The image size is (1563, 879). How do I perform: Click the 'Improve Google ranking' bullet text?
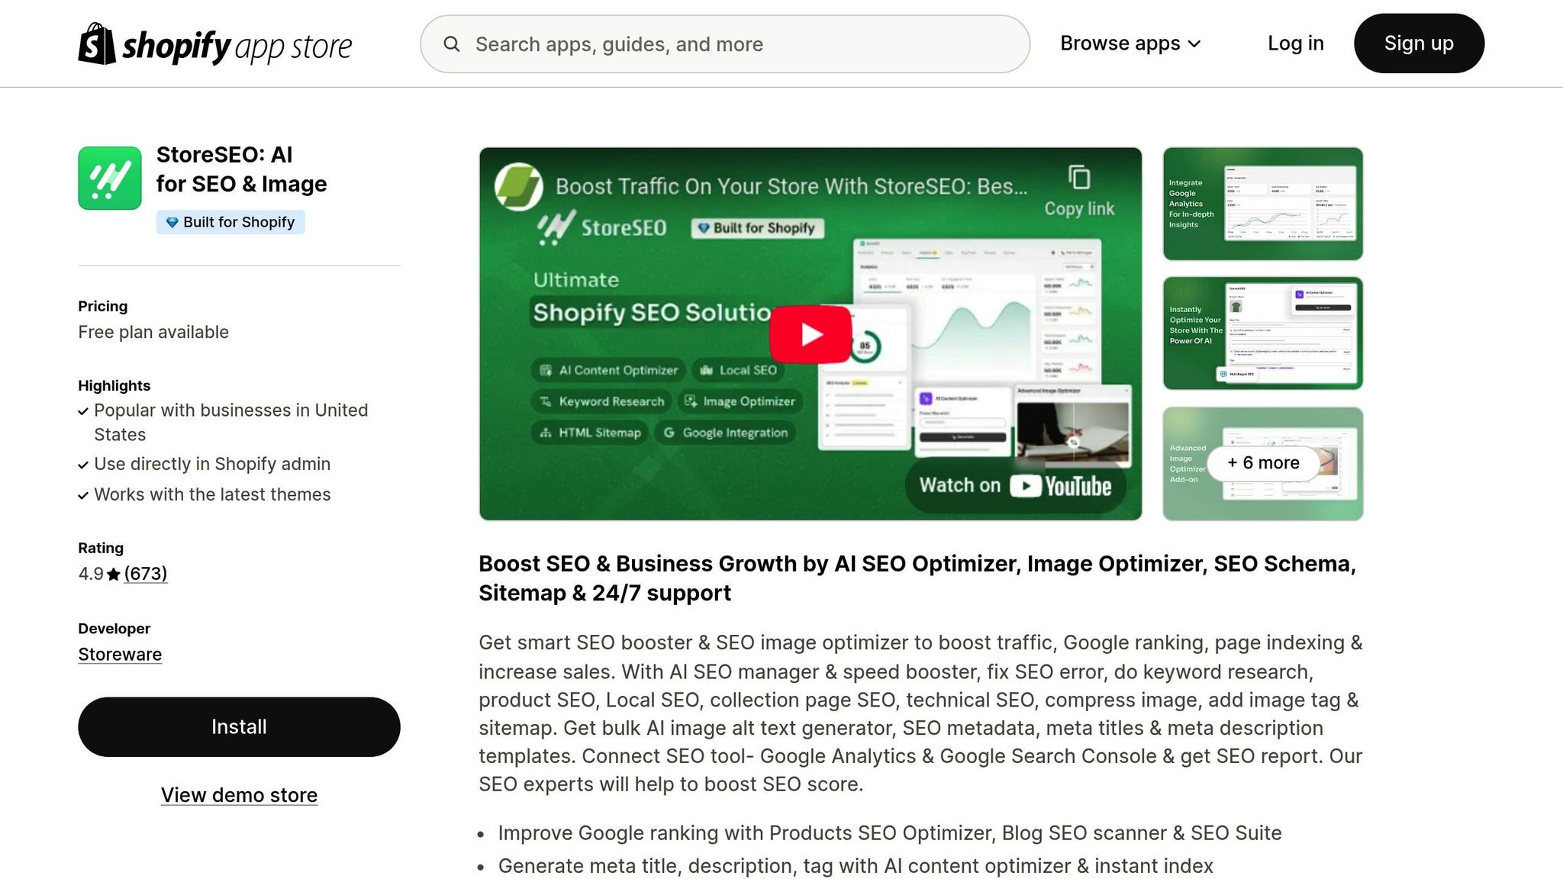coord(890,833)
